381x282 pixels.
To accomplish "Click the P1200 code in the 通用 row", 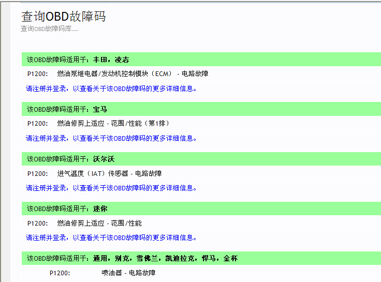I will [60, 273].
